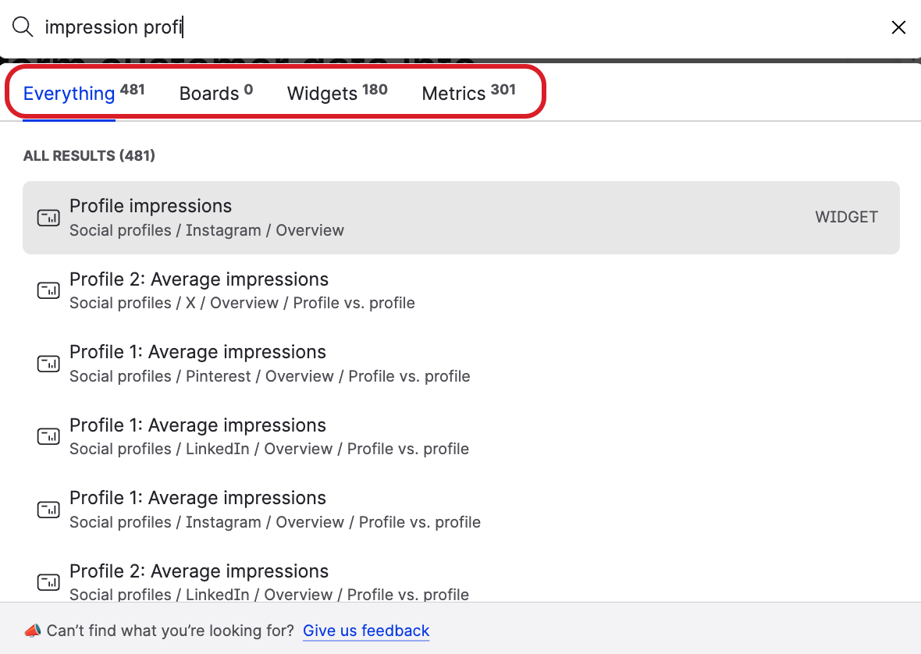Click the widget icon beside Profile impressions

click(48, 218)
